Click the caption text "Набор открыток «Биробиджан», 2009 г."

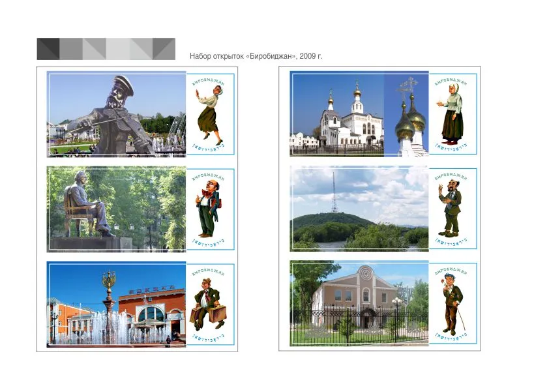(x=256, y=56)
